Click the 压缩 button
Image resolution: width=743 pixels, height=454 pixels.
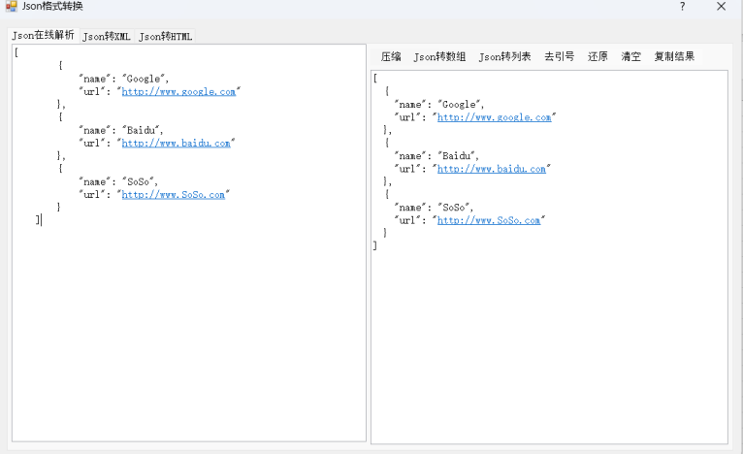pos(391,57)
